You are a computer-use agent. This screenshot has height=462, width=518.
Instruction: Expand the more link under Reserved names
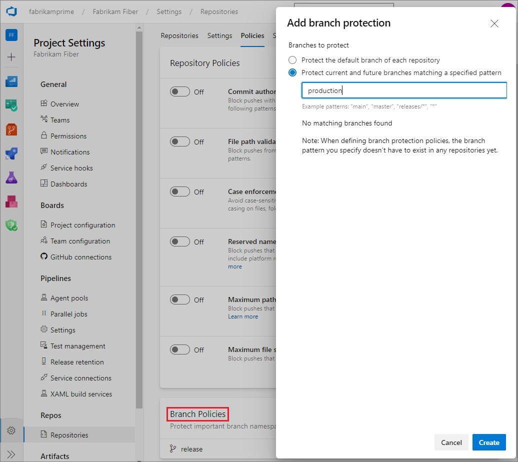(x=235, y=266)
